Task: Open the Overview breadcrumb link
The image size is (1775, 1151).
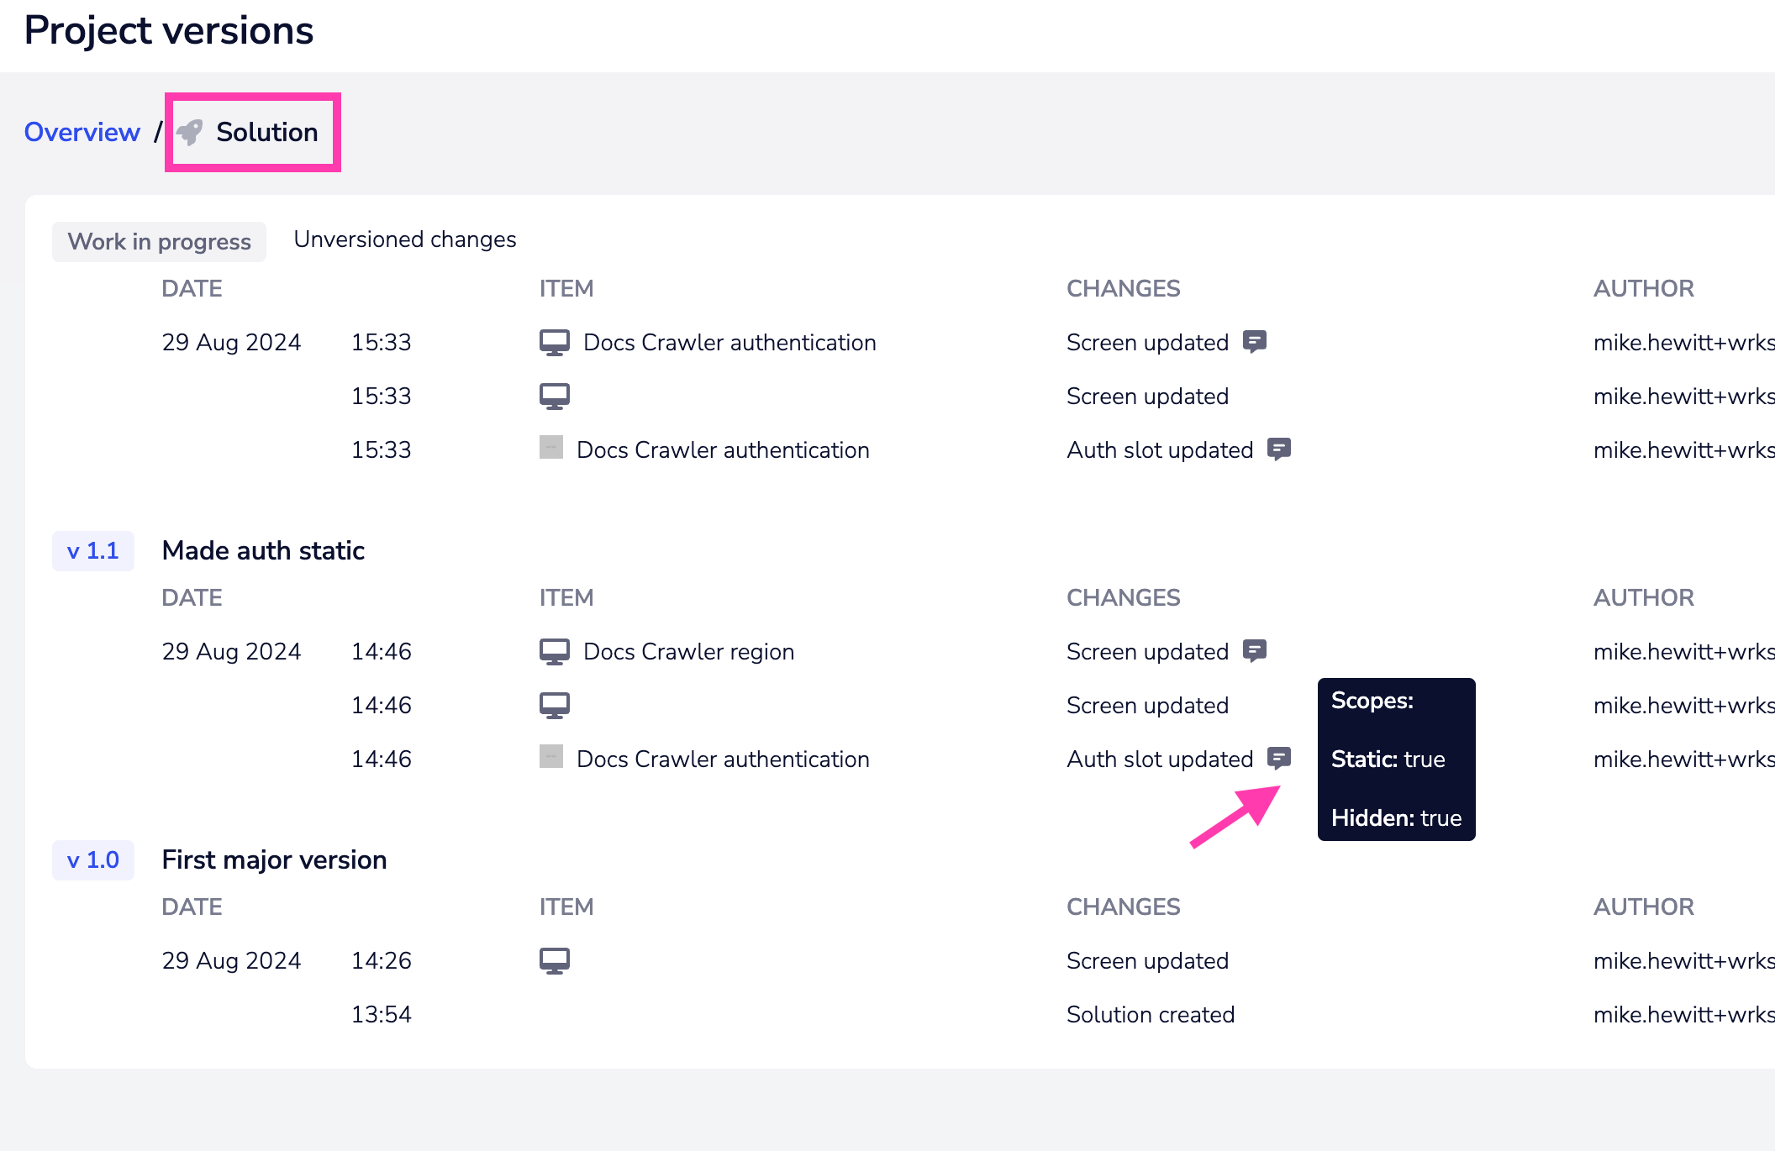Action: (82, 132)
